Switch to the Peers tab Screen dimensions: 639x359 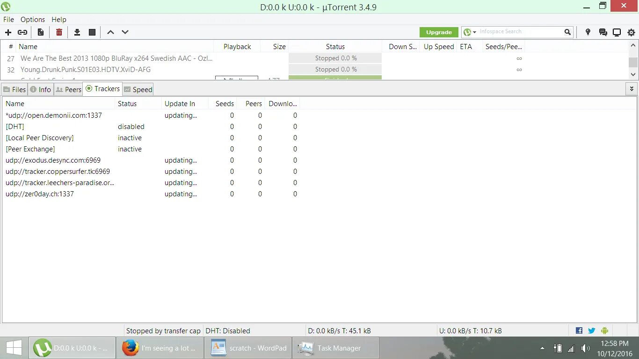(x=68, y=89)
